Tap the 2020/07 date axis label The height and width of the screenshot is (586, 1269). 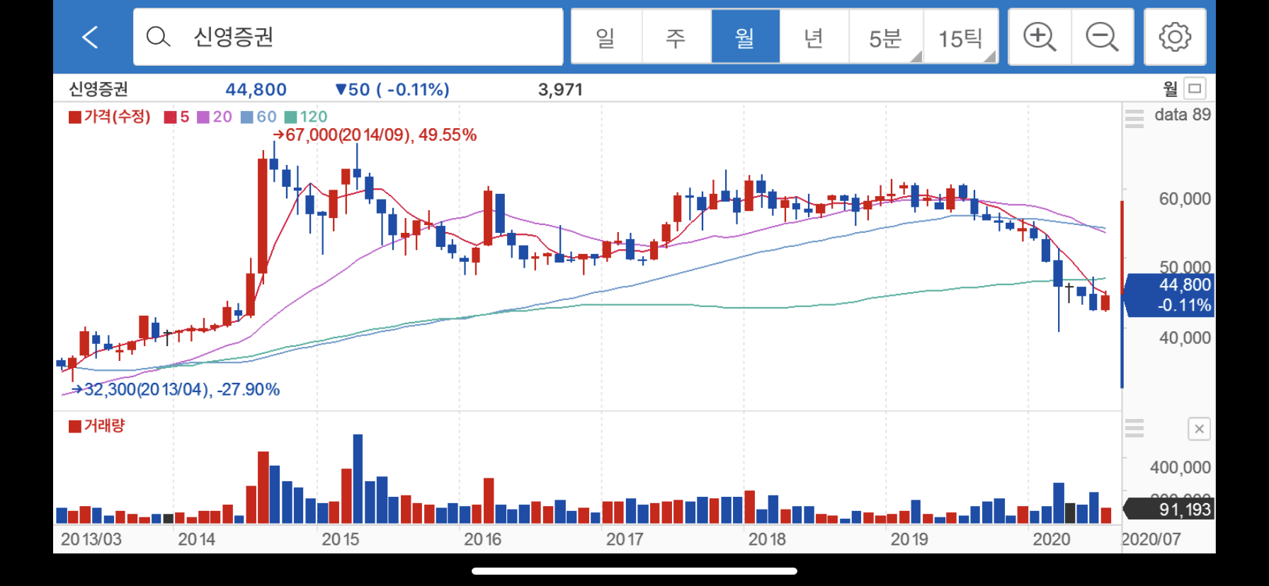click(x=1151, y=539)
